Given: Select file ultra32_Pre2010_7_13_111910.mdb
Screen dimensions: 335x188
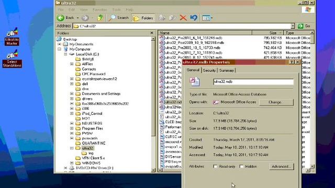Looking at the screenshot, I should [x=194, y=53].
